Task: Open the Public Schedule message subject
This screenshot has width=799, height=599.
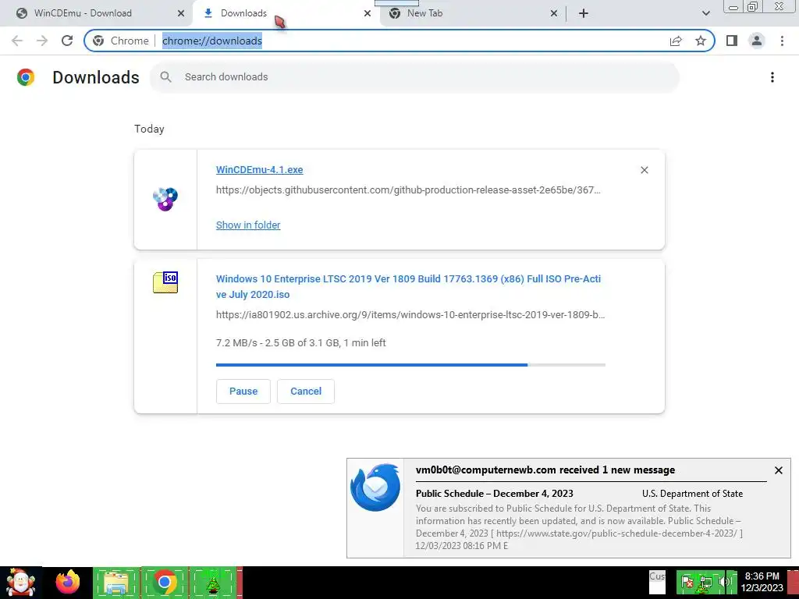Action: pyautogui.click(x=494, y=494)
